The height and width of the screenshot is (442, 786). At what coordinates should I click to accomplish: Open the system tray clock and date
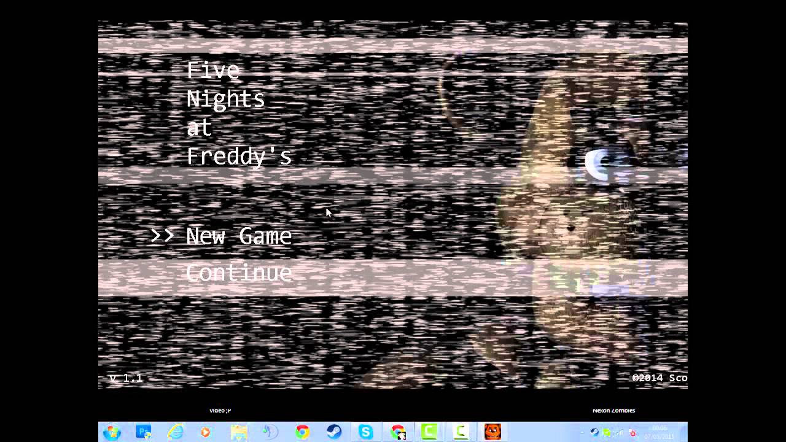pyautogui.click(x=659, y=433)
